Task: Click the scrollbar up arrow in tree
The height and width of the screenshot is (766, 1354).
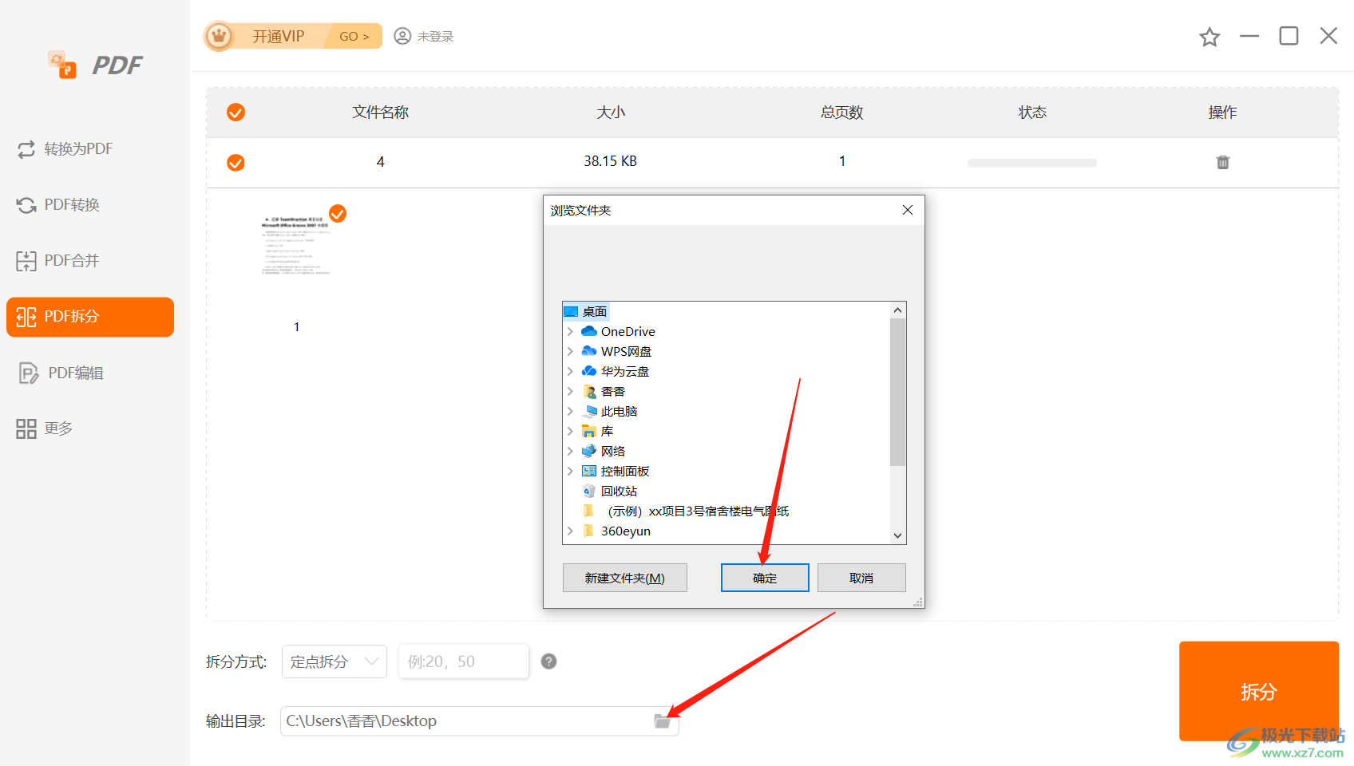Action: [898, 310]
